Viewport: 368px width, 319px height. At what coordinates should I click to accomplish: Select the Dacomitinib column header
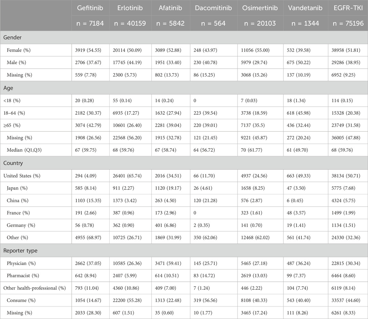213,8
